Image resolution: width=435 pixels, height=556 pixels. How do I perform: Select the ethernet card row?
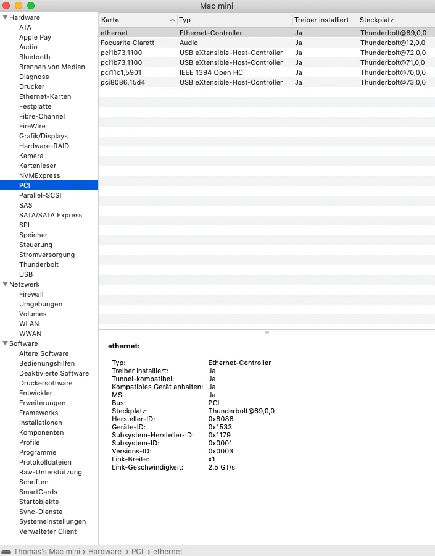267,33
